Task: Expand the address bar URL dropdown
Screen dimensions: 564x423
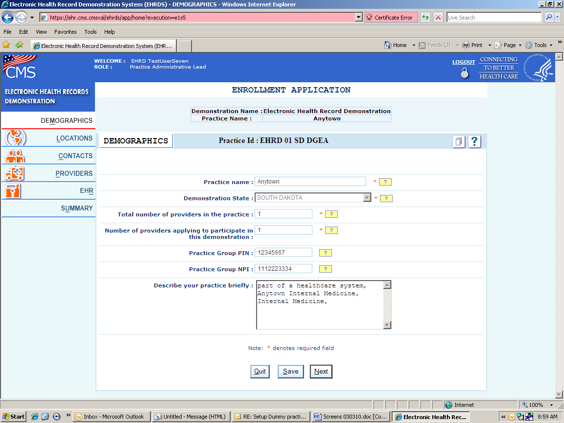Action: click(x=358, y=17)
